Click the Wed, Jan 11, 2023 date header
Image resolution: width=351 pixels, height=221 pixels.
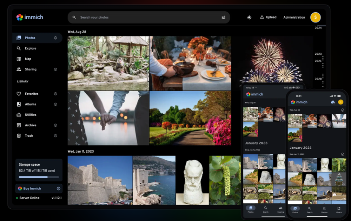(x=81, y=152)
